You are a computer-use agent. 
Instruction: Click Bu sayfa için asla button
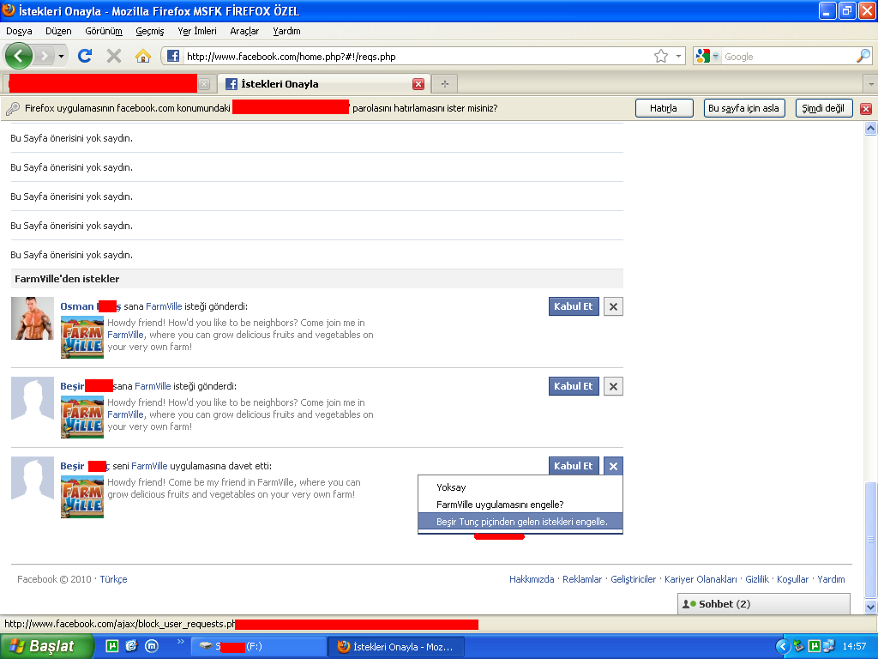tap(743, 108)
